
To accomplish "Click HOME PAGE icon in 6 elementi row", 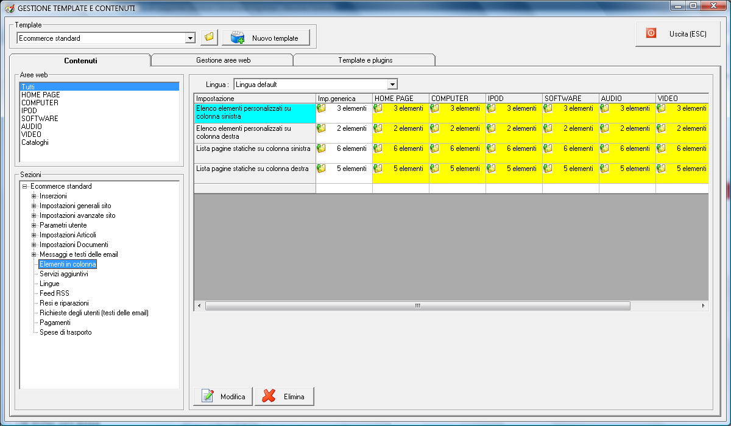I will 378,148.
